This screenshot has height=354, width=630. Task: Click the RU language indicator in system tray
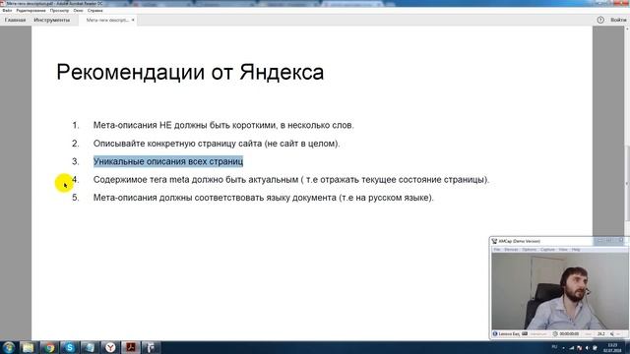tap(554, 347)
